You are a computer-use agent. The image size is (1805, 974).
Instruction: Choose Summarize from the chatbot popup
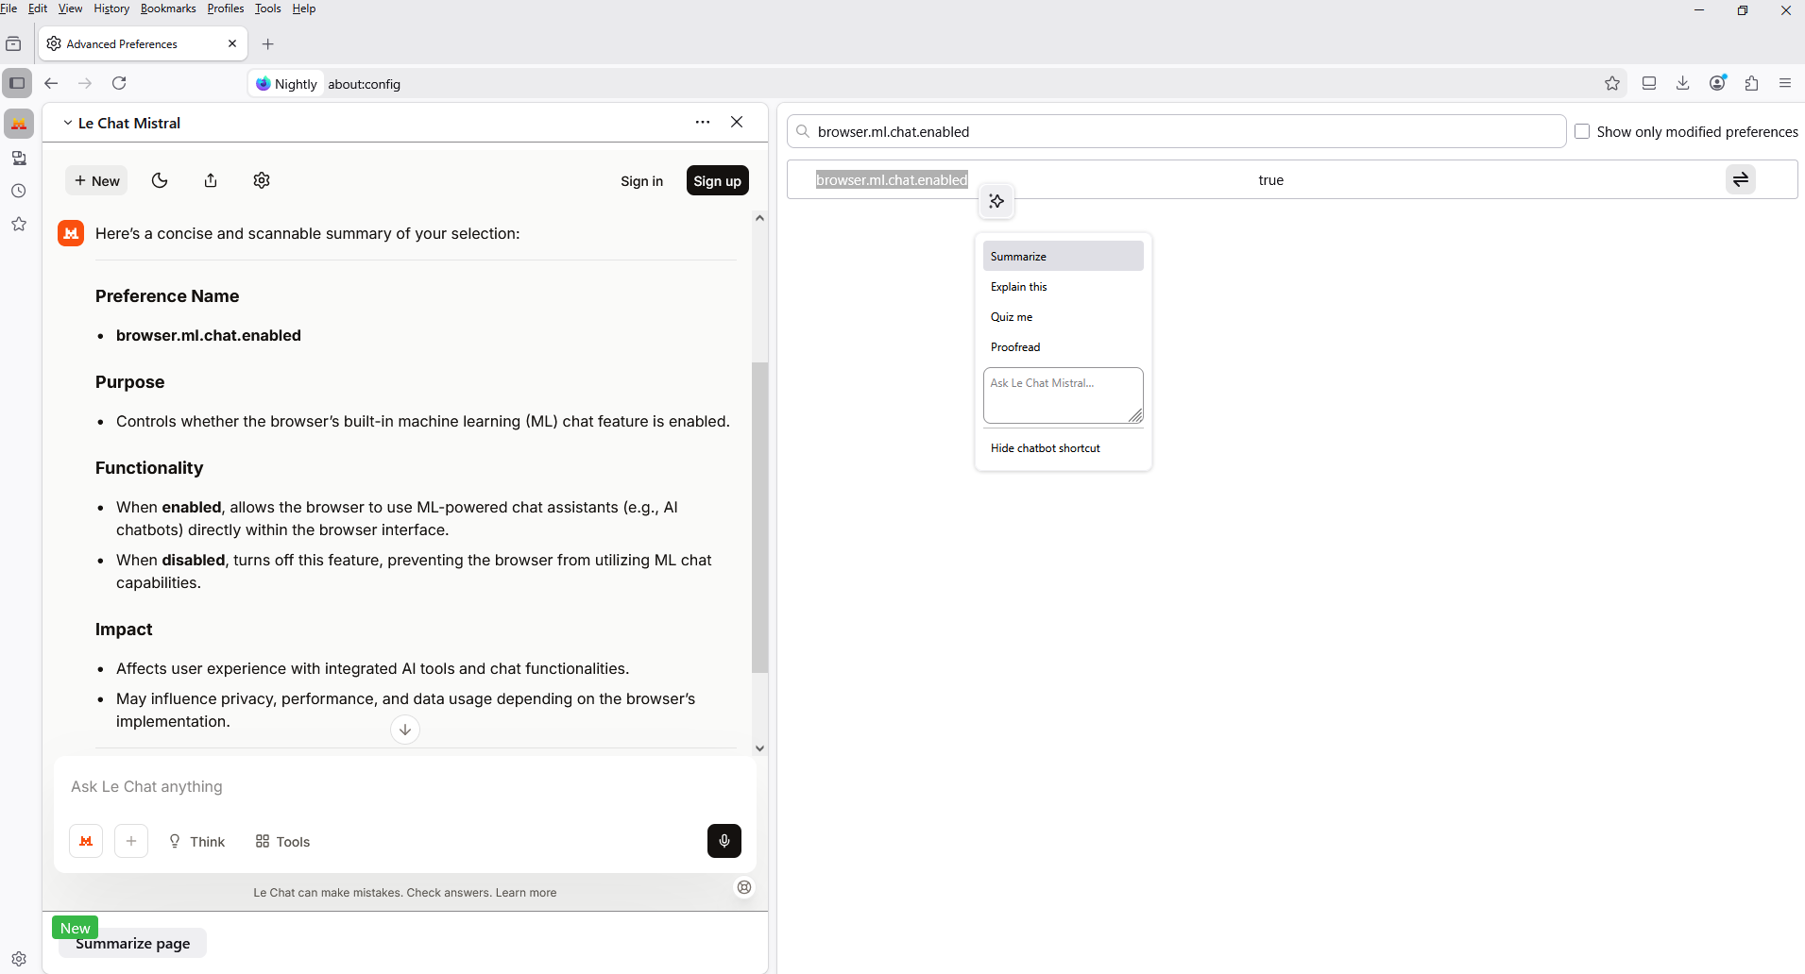coord(1064,256)
